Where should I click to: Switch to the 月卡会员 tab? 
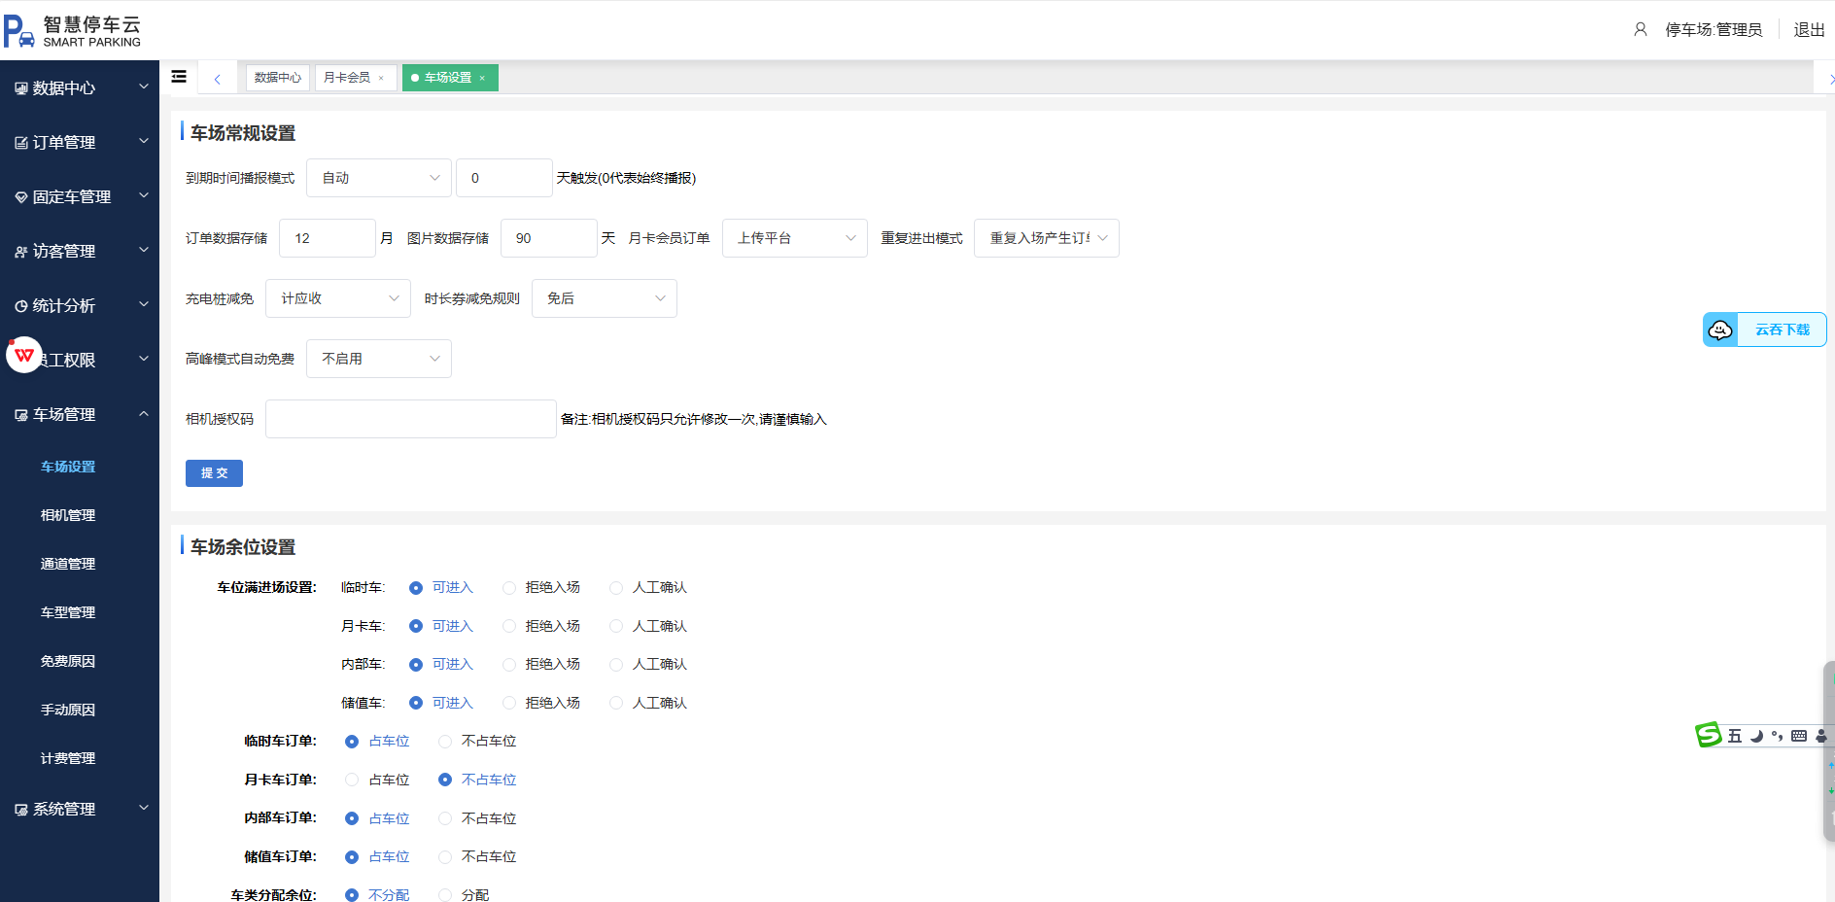point(348,77)
